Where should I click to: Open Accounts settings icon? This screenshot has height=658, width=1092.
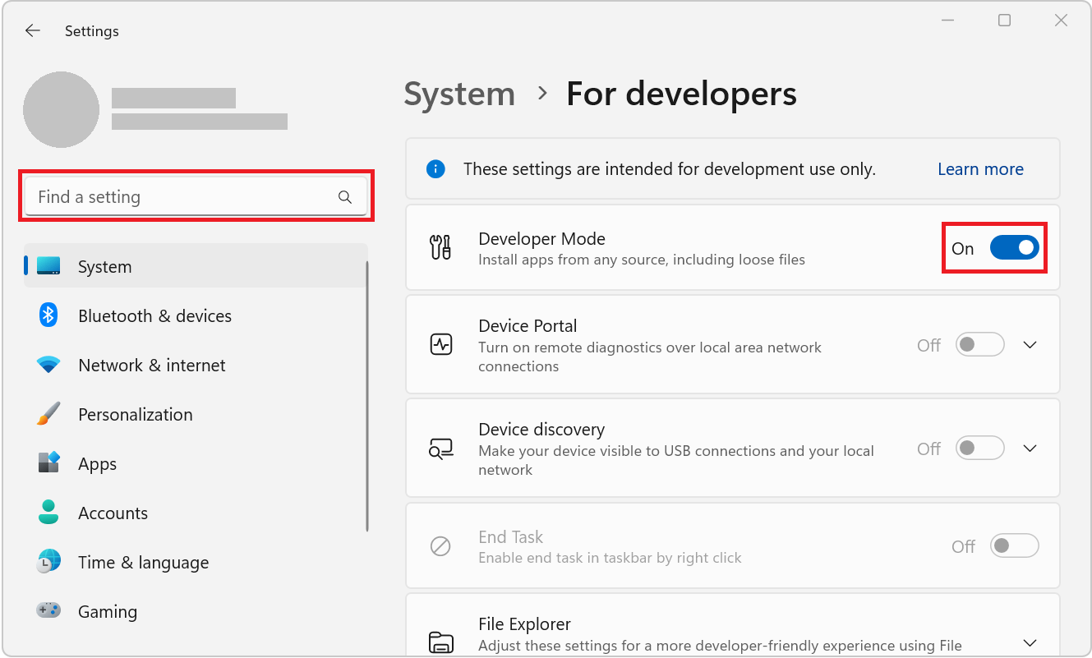click(x=48, y=513)
